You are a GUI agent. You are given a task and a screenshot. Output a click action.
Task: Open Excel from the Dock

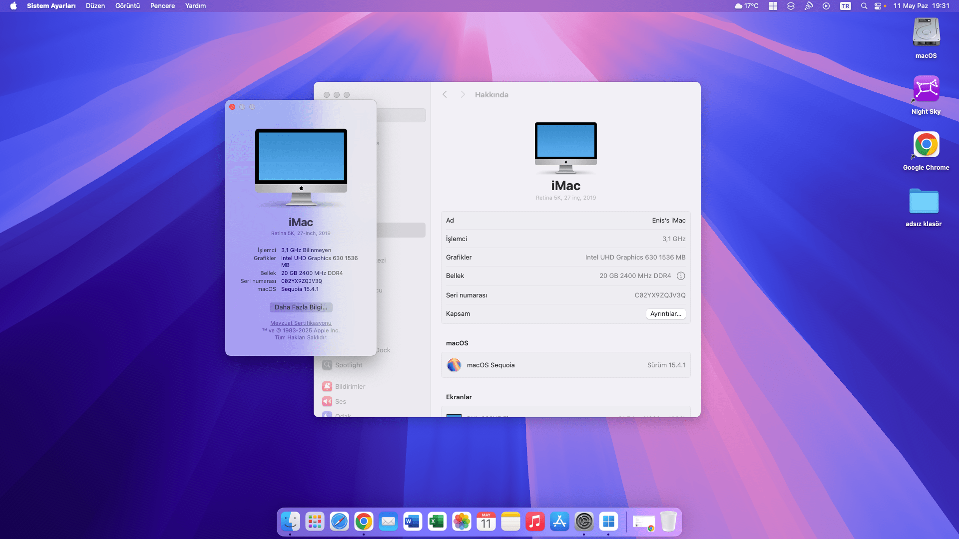pos(437,522)
